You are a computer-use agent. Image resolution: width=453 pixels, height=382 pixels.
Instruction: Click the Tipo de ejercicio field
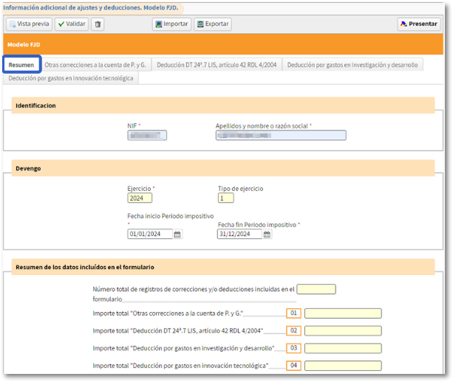pos(225,198)
